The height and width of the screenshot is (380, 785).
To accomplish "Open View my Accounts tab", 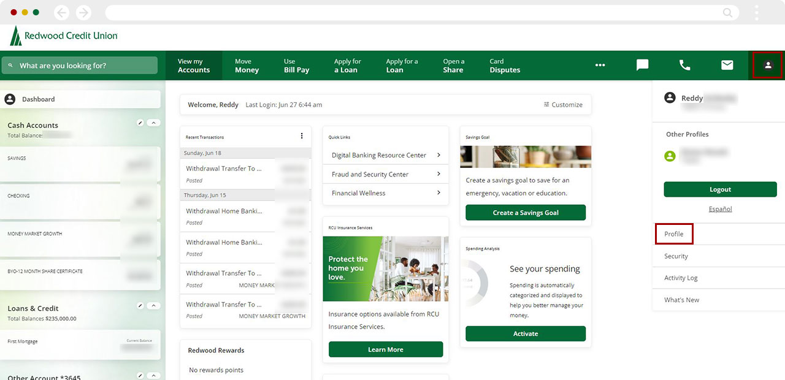I will point(194,66).
